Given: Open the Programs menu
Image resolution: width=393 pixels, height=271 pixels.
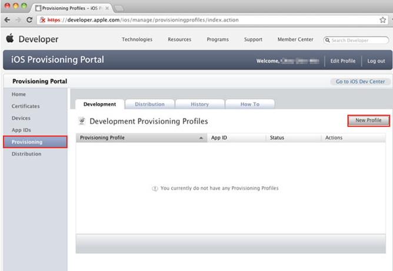Looking at the screenshot, I should 218,39.
